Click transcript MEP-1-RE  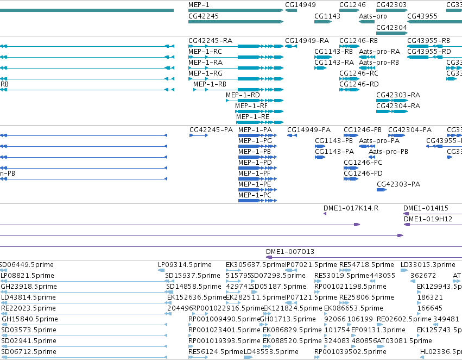coord(260,122)
